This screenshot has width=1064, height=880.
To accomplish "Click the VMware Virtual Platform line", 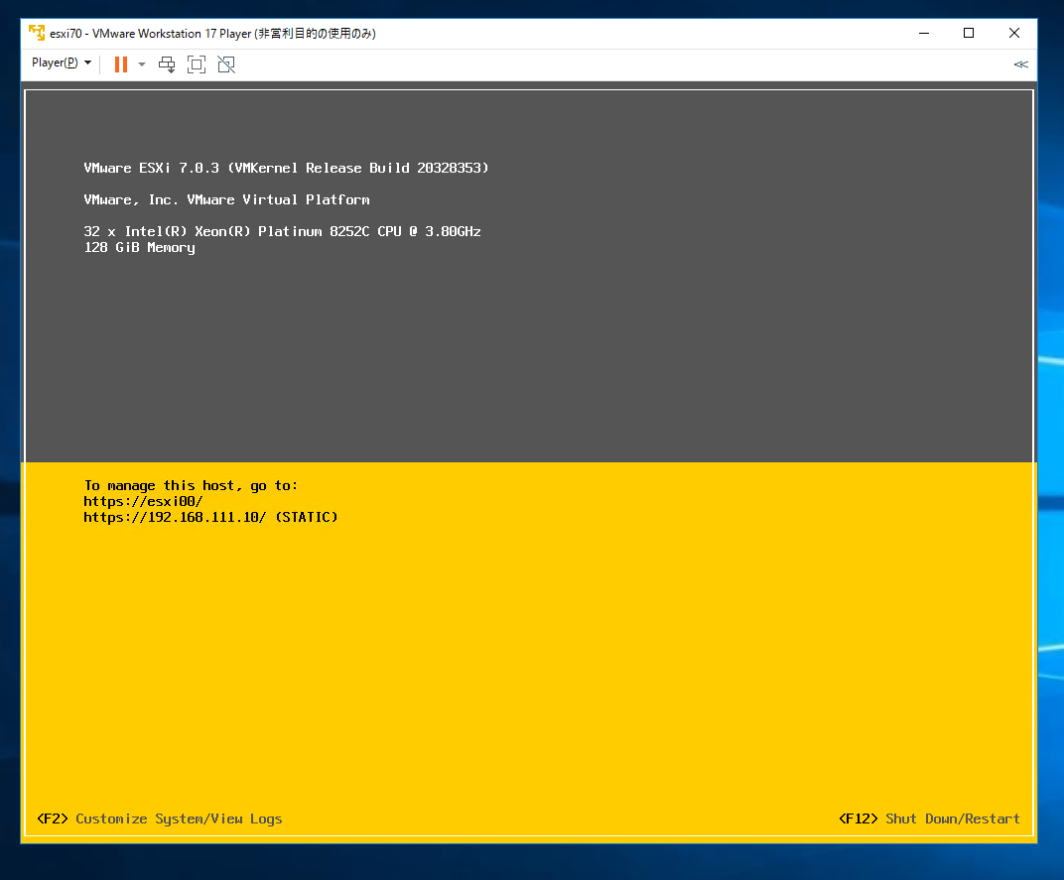I will pyautogui.click(x=226, y=199).
